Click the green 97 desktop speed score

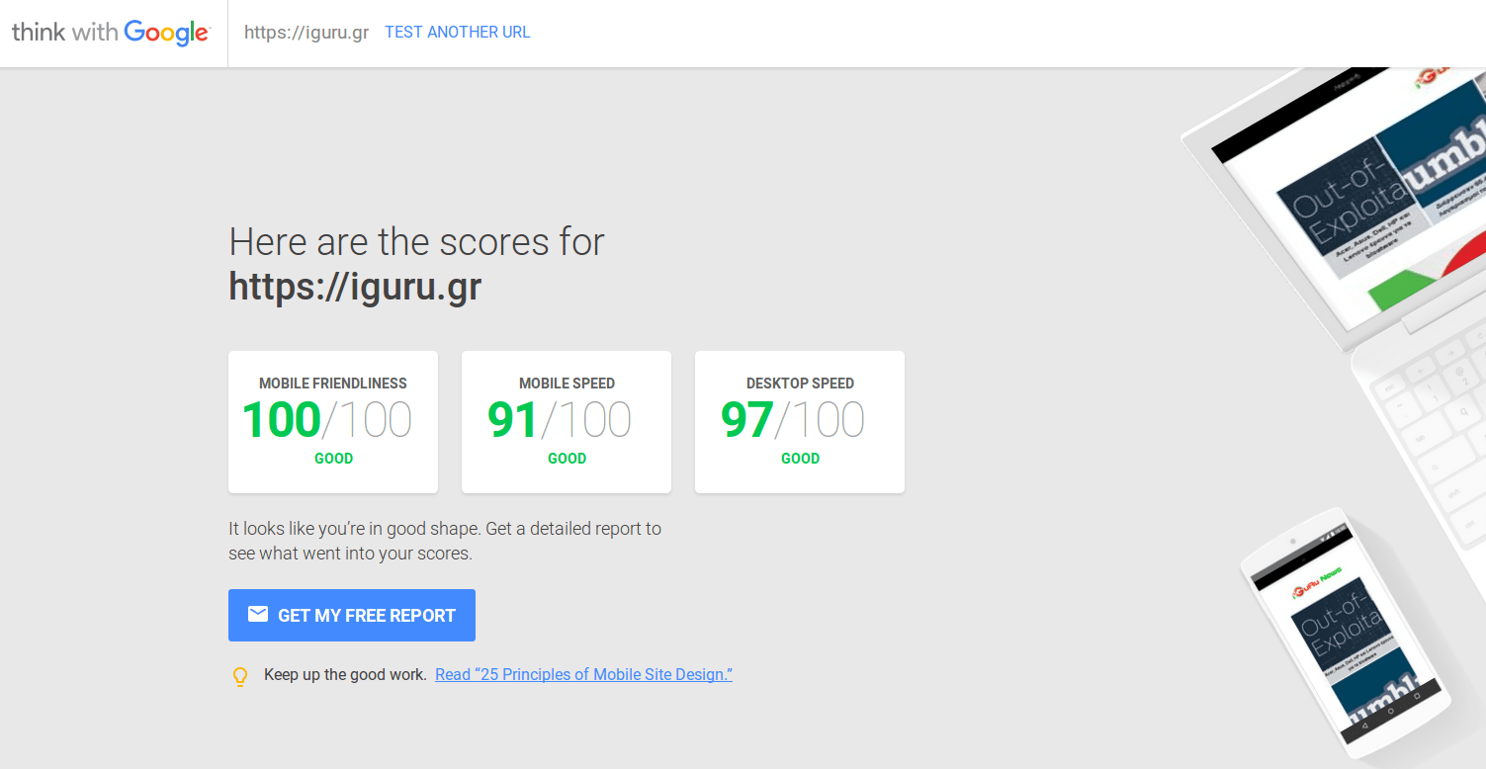click(x=746, y=420)
